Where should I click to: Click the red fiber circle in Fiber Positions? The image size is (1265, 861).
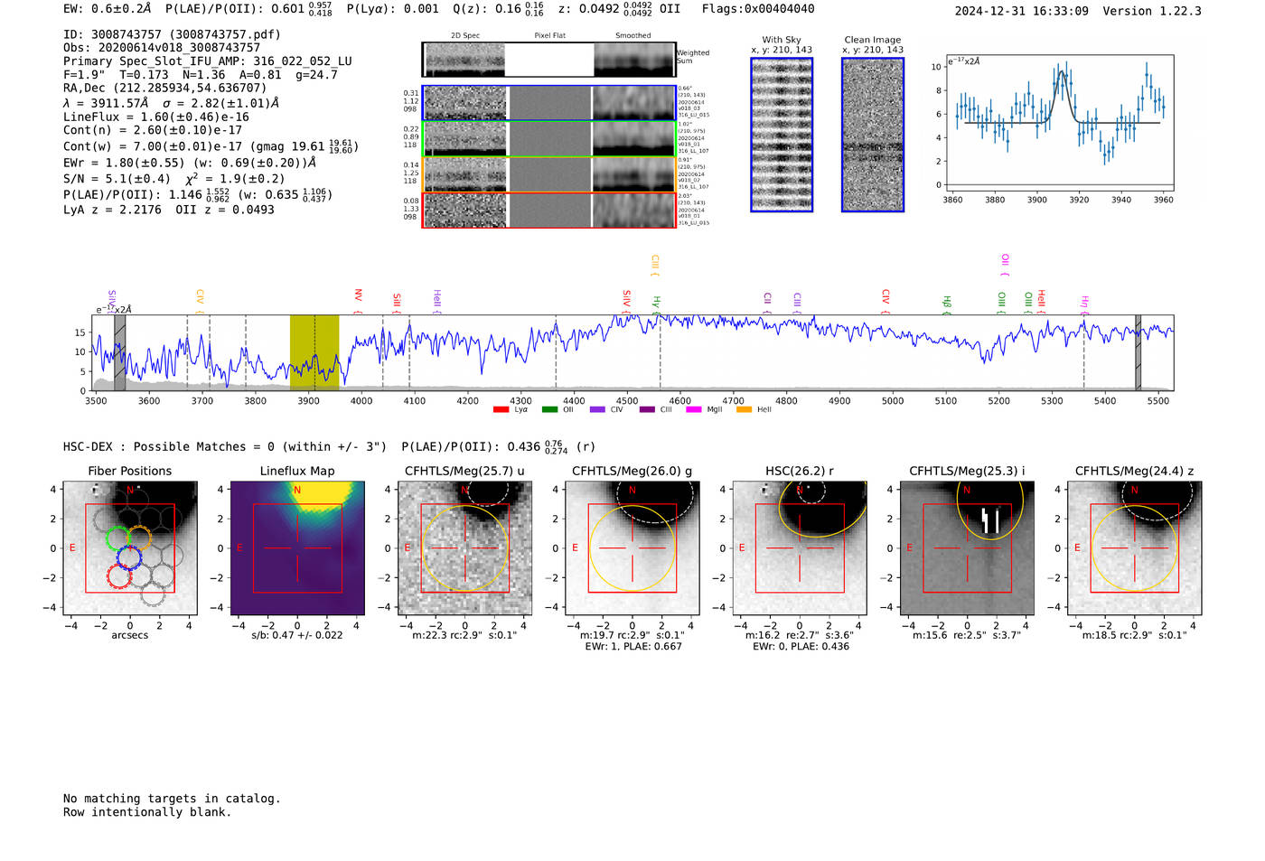[x=119, y=576]
